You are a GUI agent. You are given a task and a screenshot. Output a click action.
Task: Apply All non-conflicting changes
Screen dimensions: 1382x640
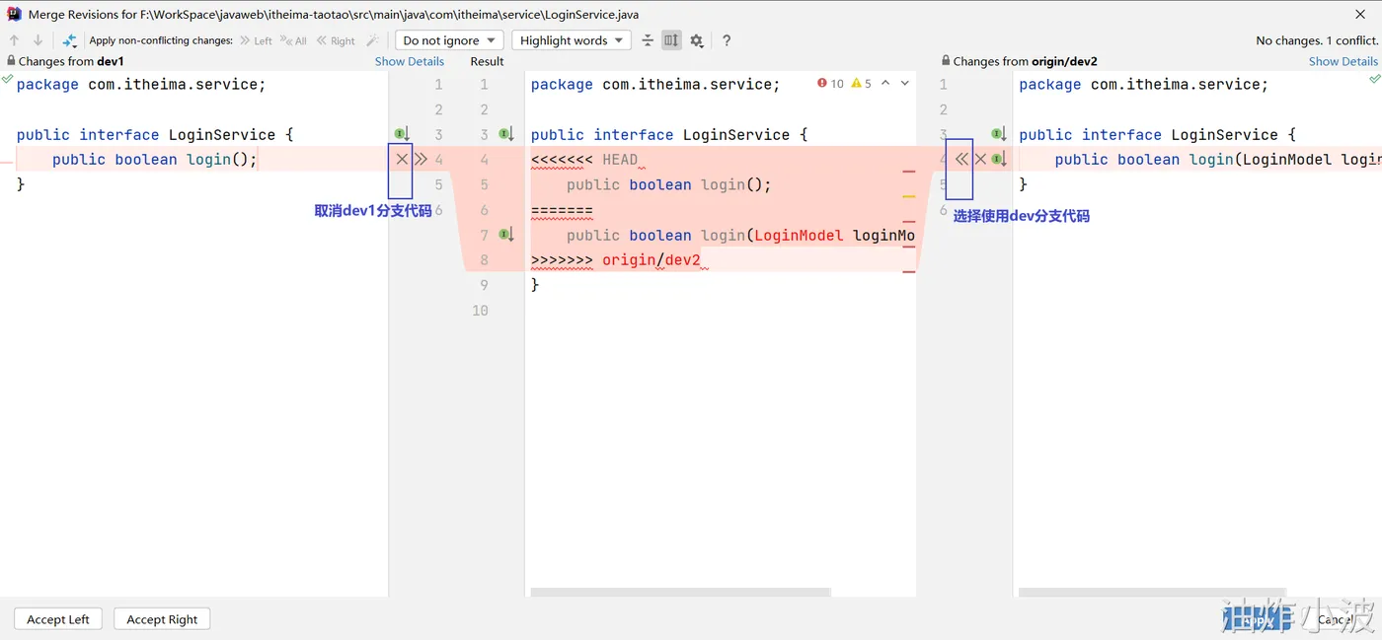click(293, 40)
